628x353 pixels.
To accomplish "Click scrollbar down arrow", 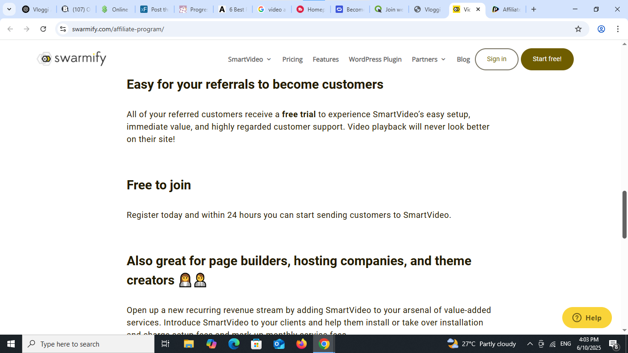I will [625, 330].
